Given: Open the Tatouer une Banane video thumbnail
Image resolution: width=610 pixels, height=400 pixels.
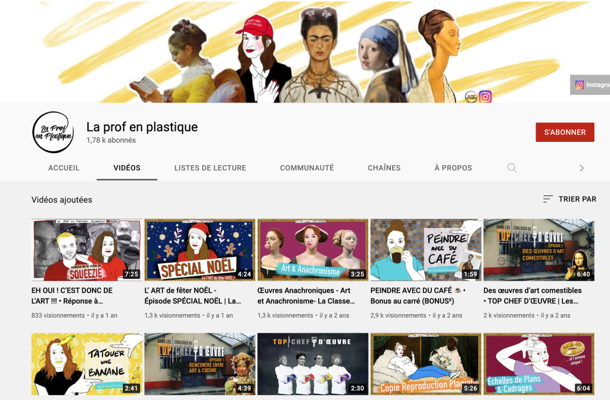Looking at the screenshot, I should pyautogui.click(x=87, y=364).
